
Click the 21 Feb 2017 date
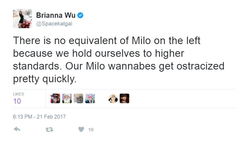51,117
